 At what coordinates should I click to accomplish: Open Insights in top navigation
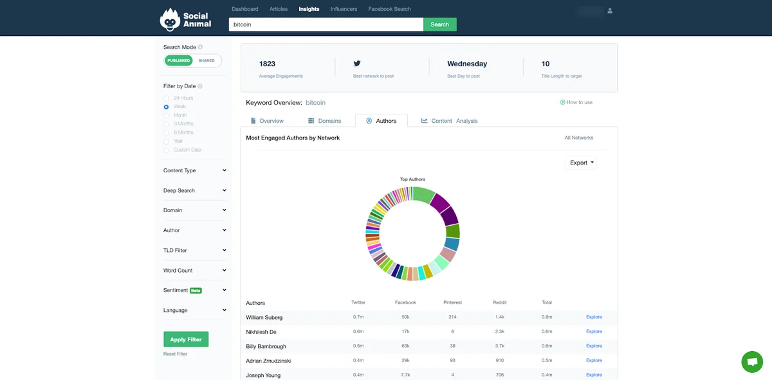click(309, 9)
